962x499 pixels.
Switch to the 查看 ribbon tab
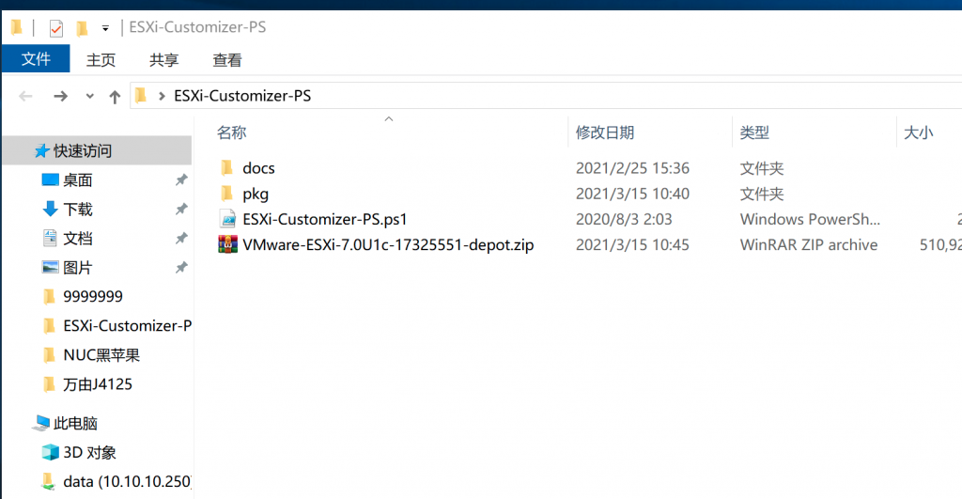pyautogui.click(x=227, y=59)
